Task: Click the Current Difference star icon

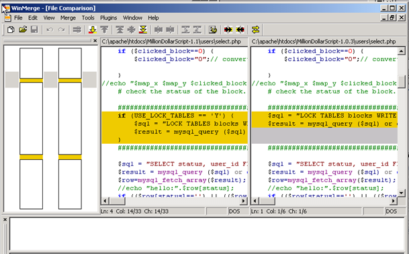Action: pos(131,30)
